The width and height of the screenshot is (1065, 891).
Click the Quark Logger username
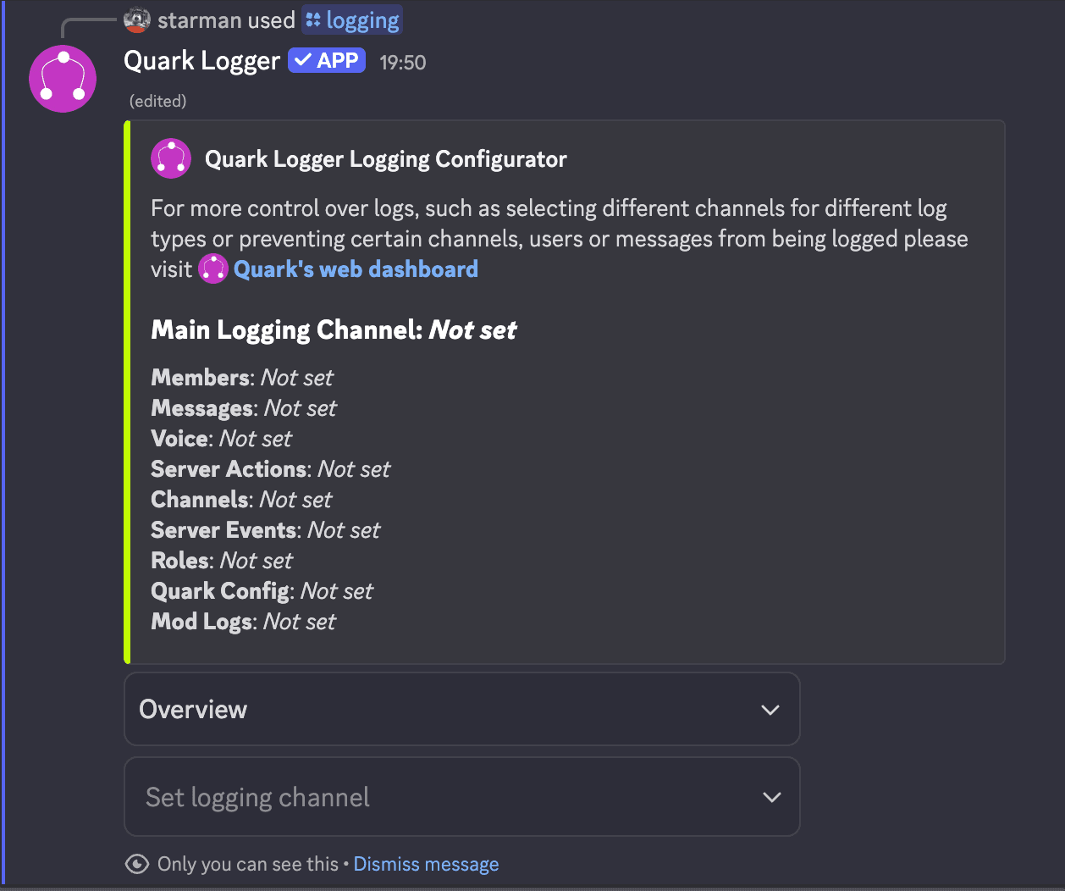point(201,60)
